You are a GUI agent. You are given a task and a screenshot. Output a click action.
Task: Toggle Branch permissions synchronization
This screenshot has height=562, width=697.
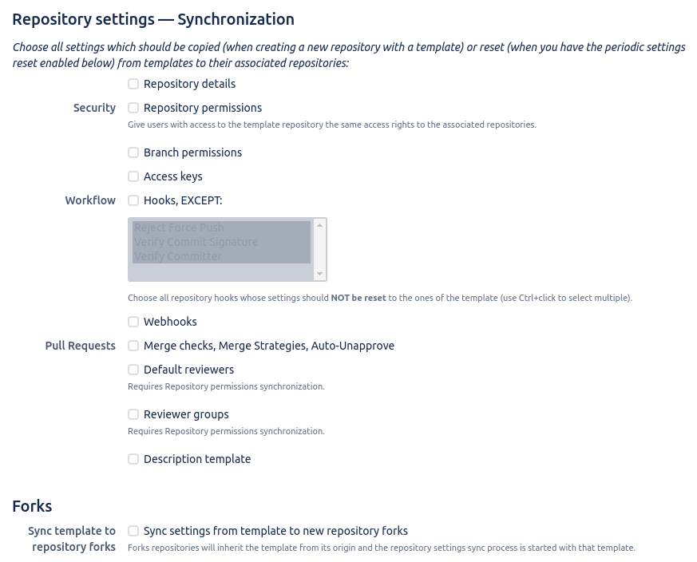tap(133, 152)
